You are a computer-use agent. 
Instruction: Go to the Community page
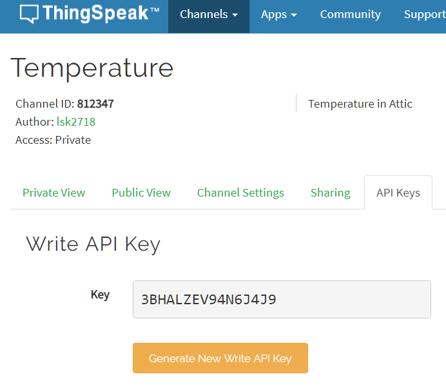click(x=350, y=15)
